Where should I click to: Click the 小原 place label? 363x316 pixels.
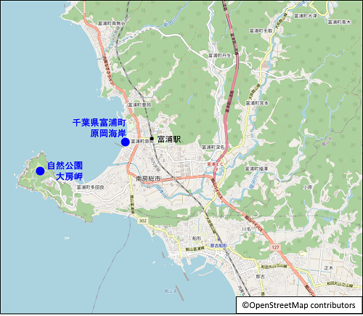point(307,187)
